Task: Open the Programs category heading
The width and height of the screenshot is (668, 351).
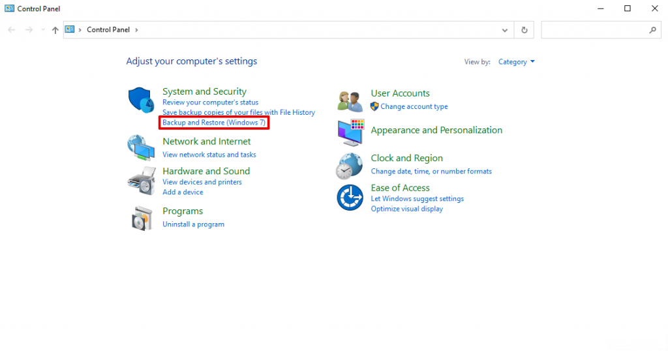Action: [x=183, y=211]
